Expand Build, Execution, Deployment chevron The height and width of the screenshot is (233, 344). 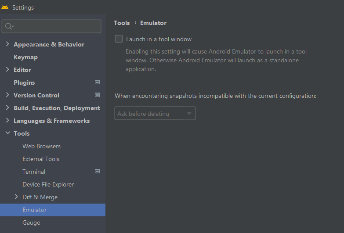[x=7, y=108]
